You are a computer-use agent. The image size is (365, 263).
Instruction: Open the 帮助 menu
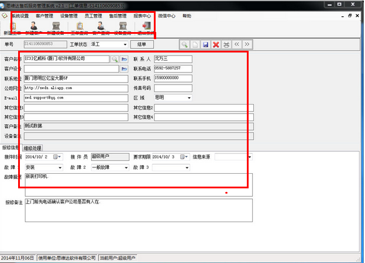(x=187, y=16)
